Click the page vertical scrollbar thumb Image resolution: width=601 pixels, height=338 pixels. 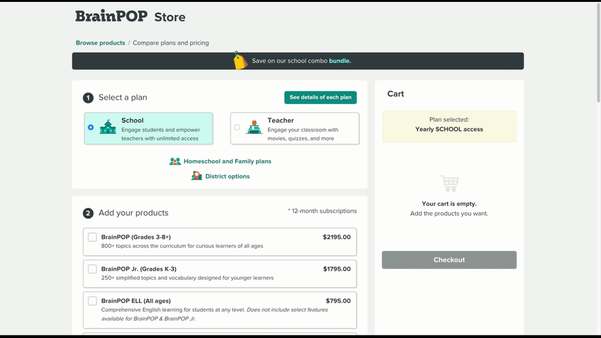(598, 53)
